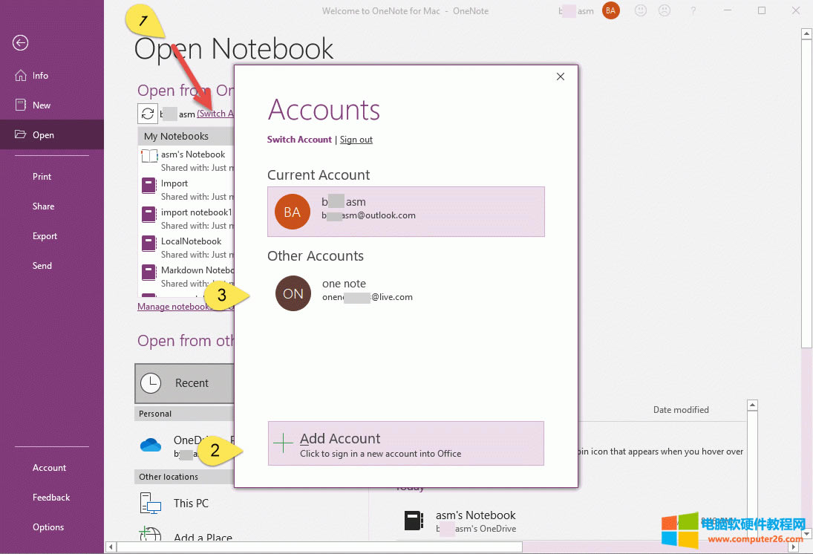The width and height of the screenshot is (813, 554).
Task: Click the This PC icon
Action: pos(149,503)
